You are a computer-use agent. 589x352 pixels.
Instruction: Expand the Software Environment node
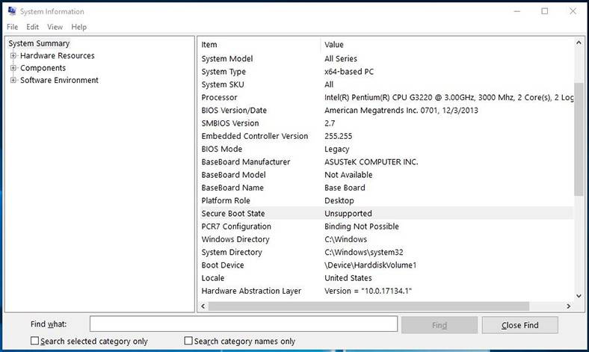pos(13,80)
